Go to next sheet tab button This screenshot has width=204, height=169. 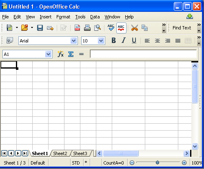point(18,153)
